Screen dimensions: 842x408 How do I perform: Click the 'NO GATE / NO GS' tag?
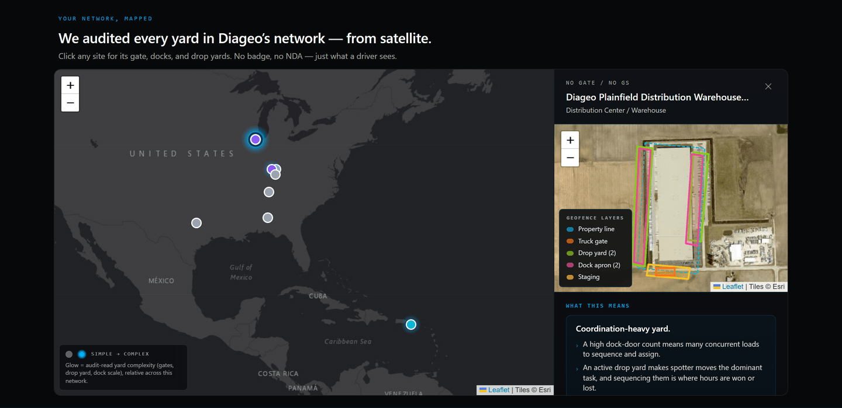[x=598, y=83]
